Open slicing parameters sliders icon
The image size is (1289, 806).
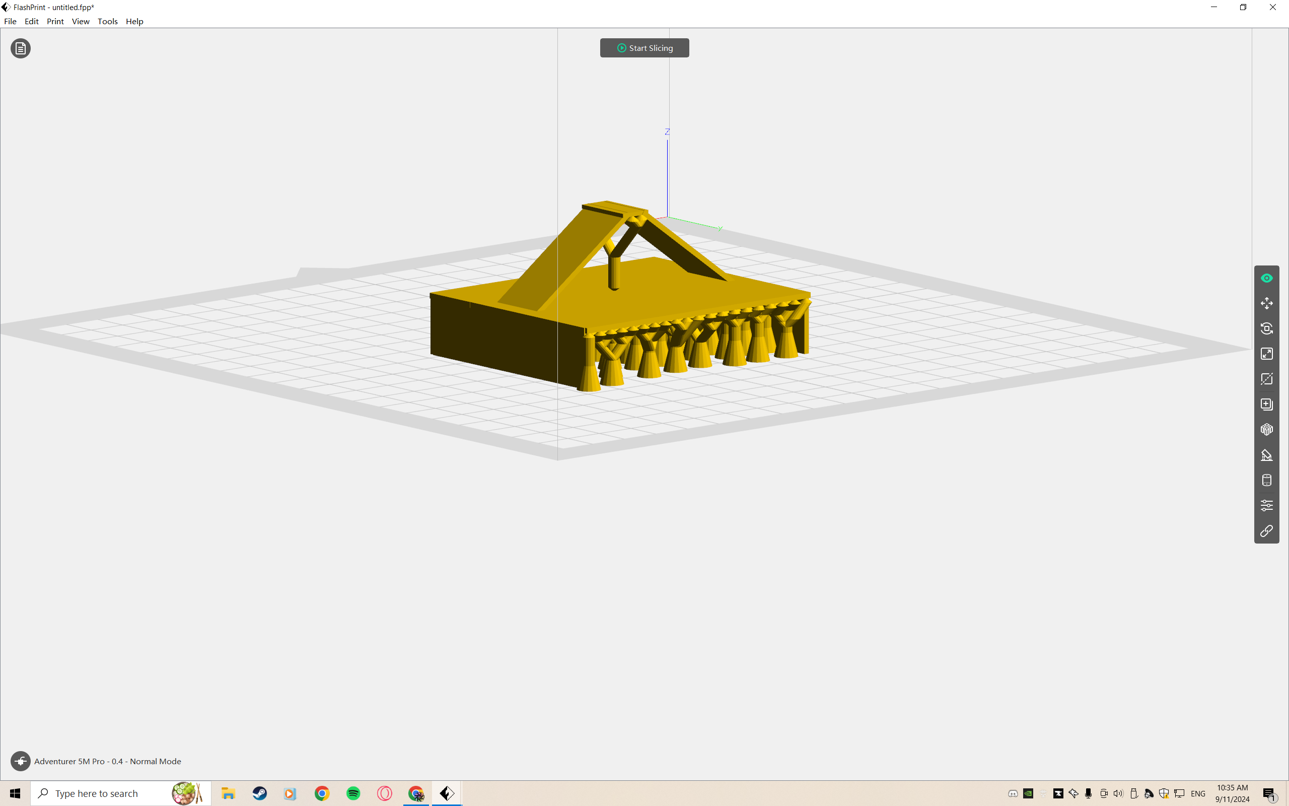(x=1267, y=505)
